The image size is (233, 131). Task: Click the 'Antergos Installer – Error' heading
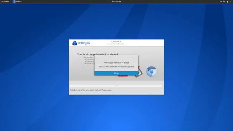[x=116, y=63]
